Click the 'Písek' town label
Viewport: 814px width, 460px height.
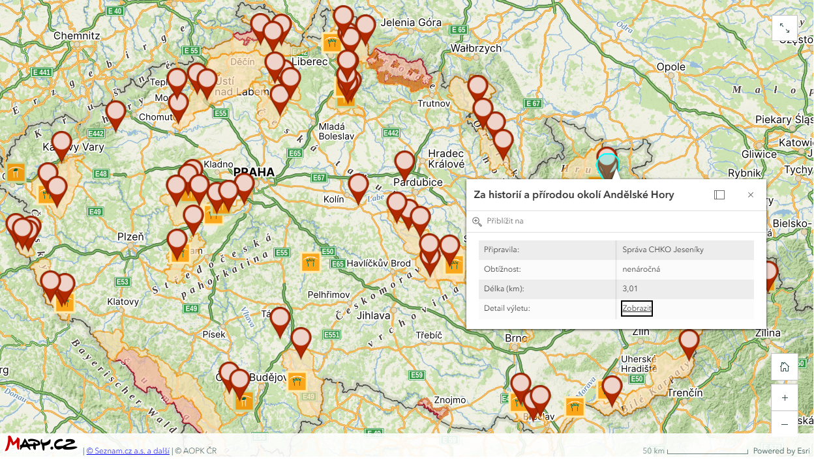[214, 334]
